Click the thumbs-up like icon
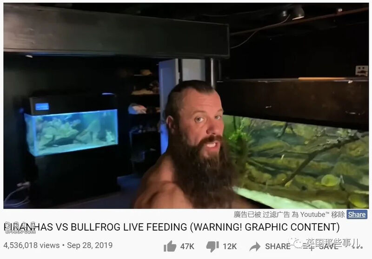372x259 pixels. point(170,246)
